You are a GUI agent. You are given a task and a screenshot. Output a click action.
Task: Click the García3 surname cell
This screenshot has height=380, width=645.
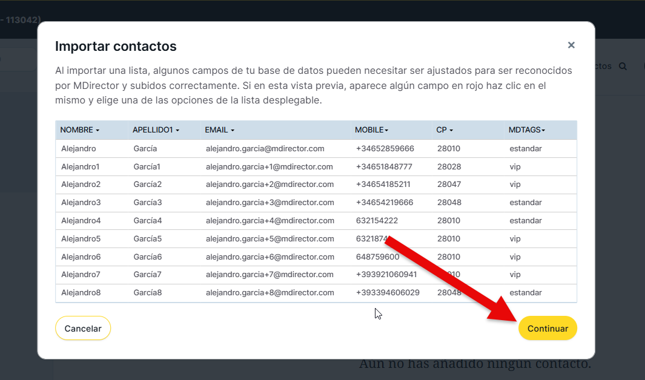click(148, 203)
